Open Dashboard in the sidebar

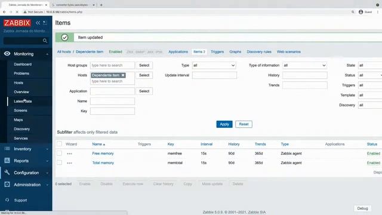pos(23,64)
